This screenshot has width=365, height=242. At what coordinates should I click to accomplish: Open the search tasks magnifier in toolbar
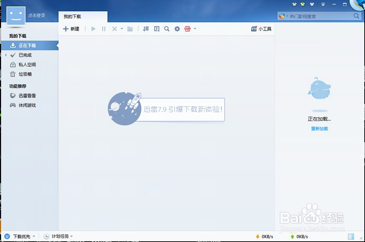pyautogui.click(x=167, y=29)
